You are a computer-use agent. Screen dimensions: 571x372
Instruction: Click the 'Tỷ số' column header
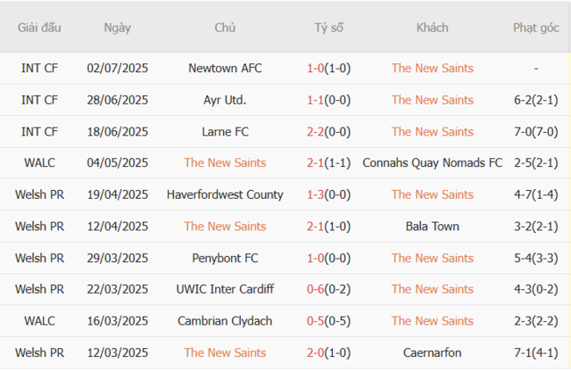(329, 27)
